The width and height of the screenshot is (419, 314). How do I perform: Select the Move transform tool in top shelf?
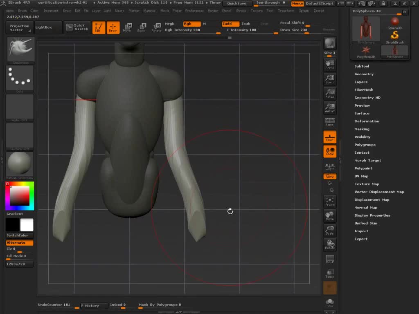(127, 27)
